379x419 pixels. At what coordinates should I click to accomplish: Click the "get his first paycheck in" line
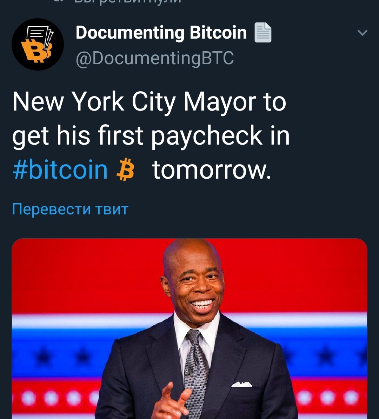pos(151,136)
